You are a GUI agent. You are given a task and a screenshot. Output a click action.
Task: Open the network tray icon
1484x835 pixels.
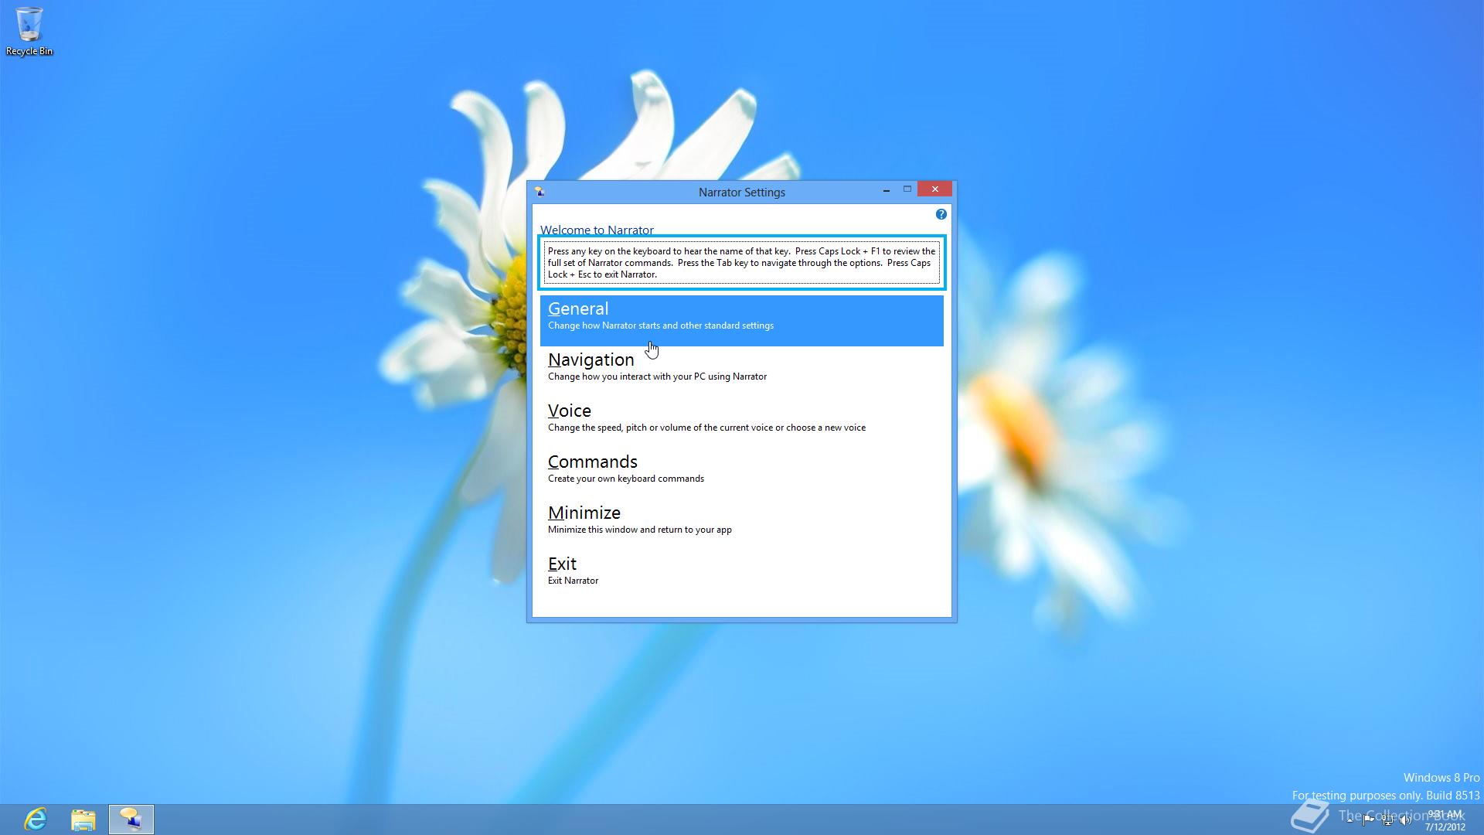(x=1387, y=820)
